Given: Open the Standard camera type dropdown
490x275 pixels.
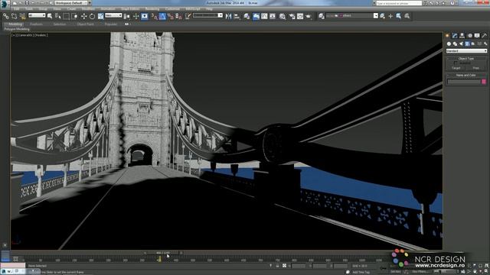Looking at the screenshot, I should click(466, 51).
